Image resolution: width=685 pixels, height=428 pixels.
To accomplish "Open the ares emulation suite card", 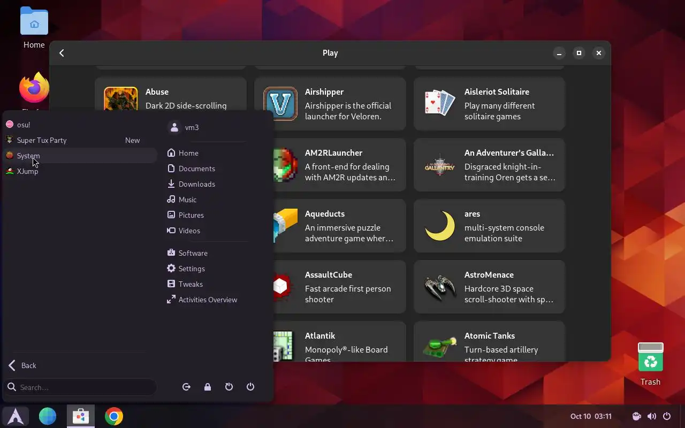I will 489,226.
